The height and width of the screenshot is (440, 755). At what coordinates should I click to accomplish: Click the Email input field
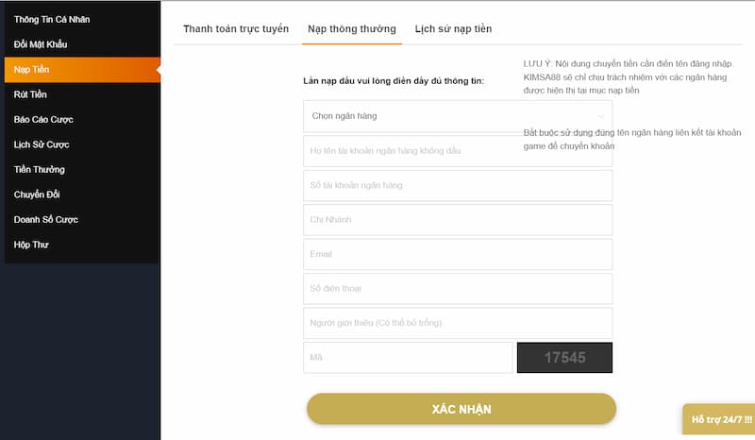[458, 254]
